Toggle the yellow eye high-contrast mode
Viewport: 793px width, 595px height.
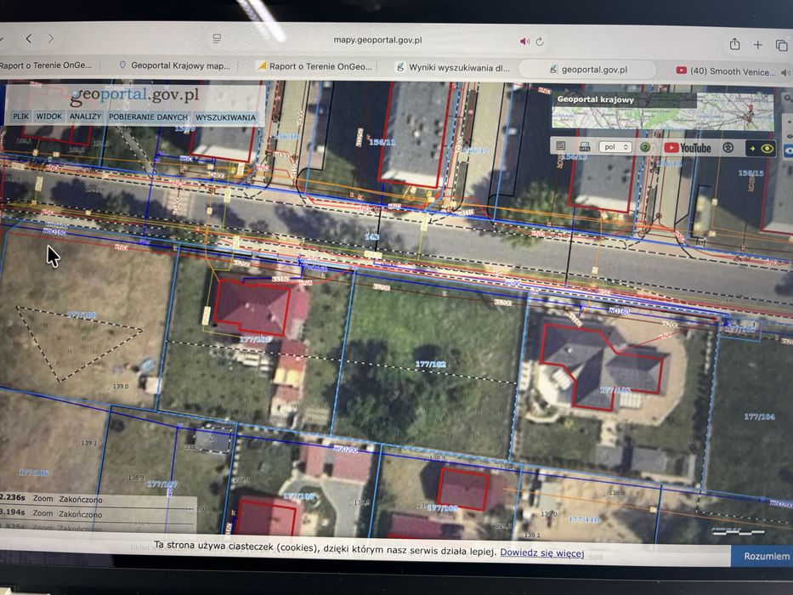click(x=761, y=148)
